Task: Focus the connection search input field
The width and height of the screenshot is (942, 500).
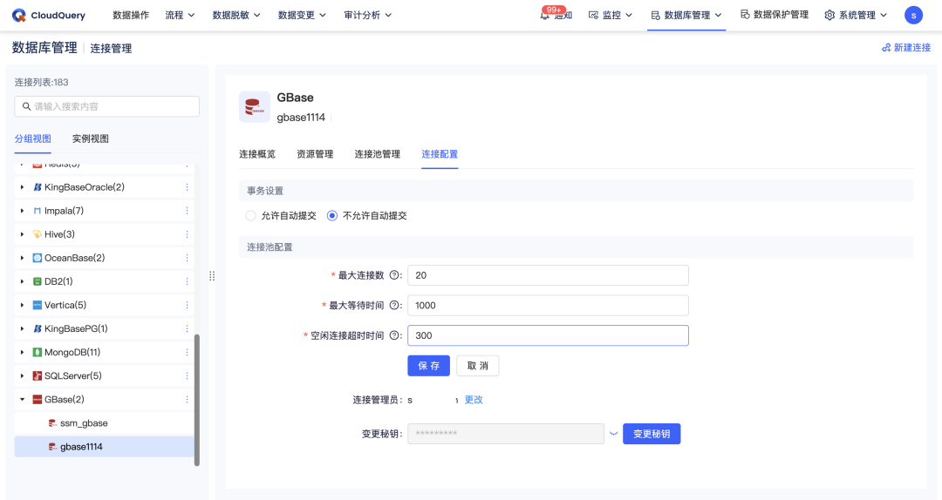Action: pos(107,106)
